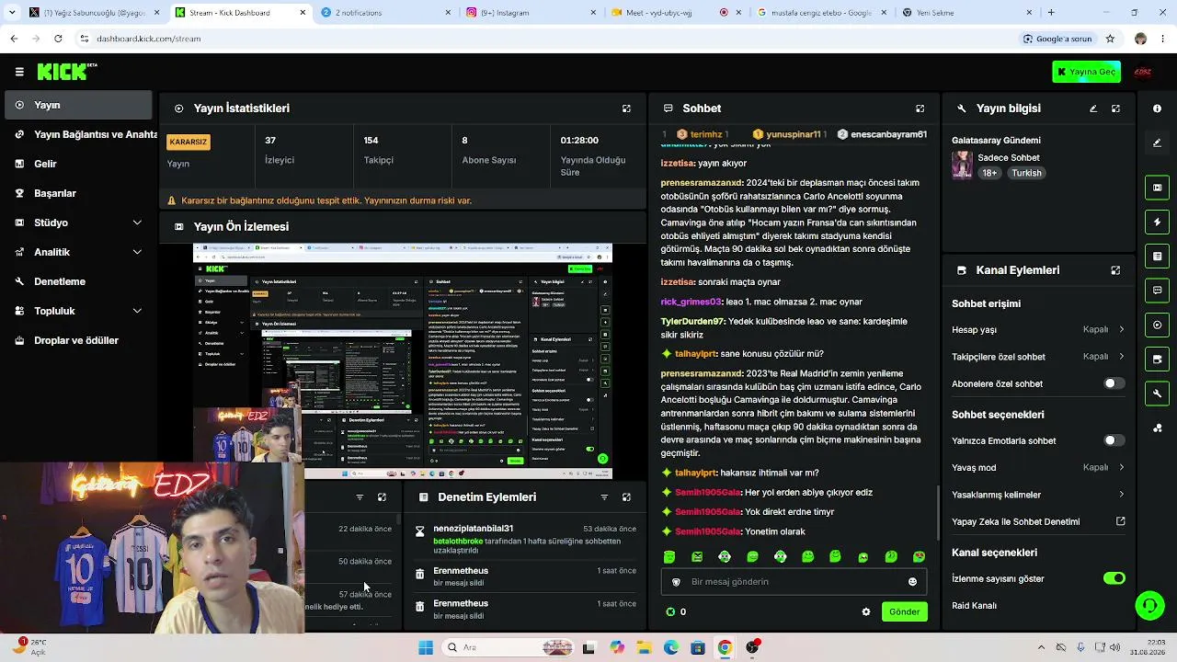Image resolution: width=1177 pixels, height=662 pixels.
Task: Open Chrome from the taskbar
Action: point(725,647)
